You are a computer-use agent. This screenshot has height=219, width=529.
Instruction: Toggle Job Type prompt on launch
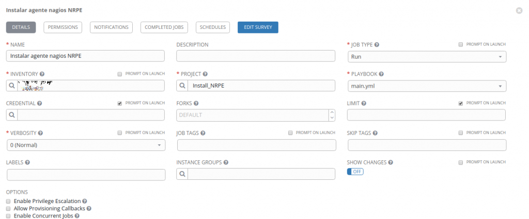pyautogui.click(x=460, y=44)
